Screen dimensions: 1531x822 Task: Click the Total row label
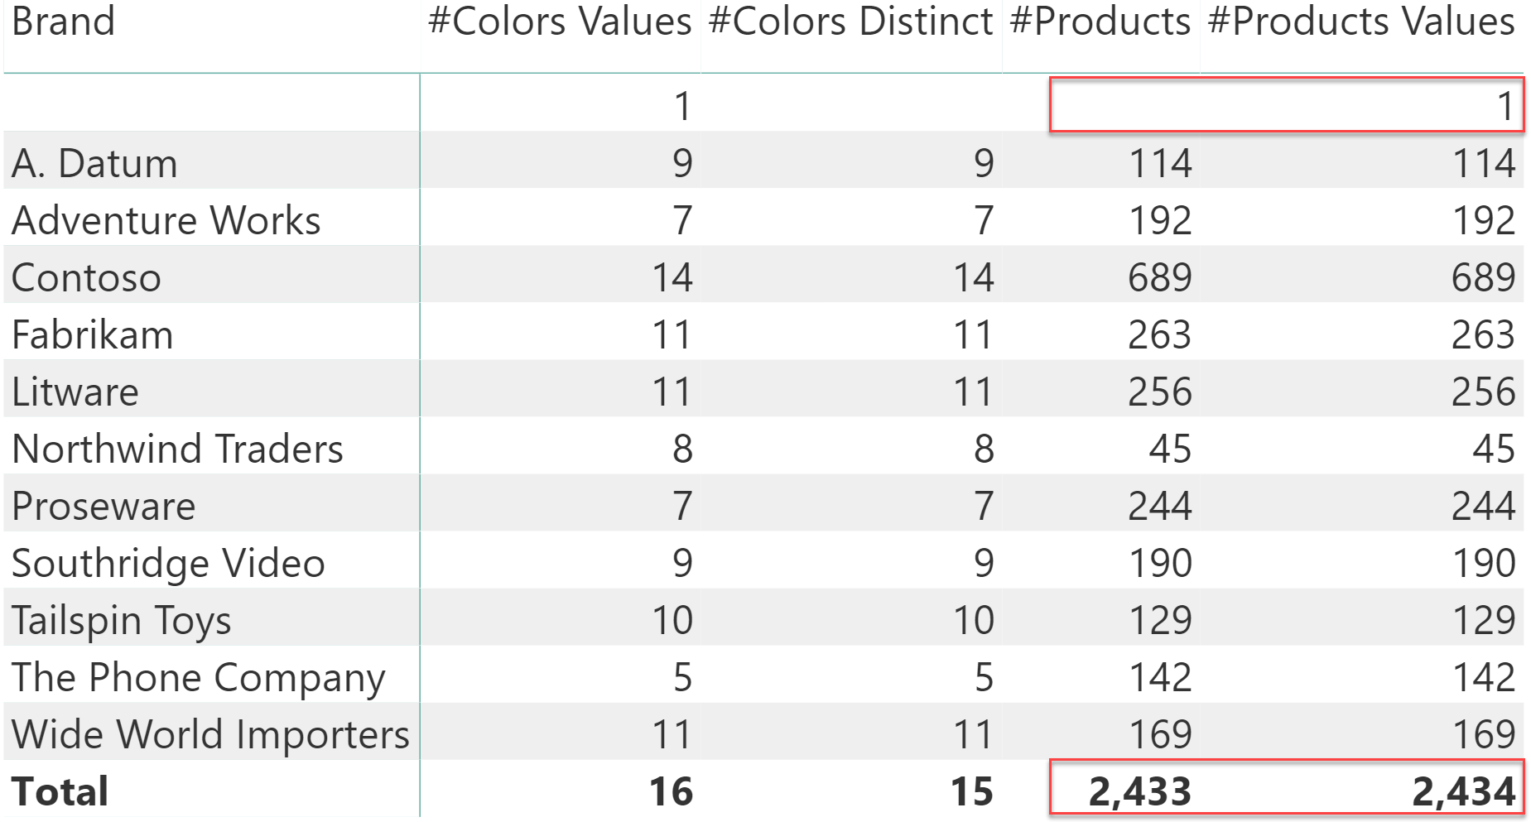point(60,791)
